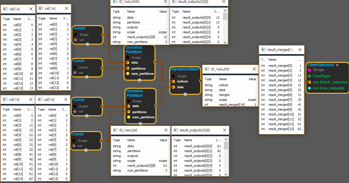
Task: Click the Scope port on DynamicStitch node
Action: click(173, 76)
